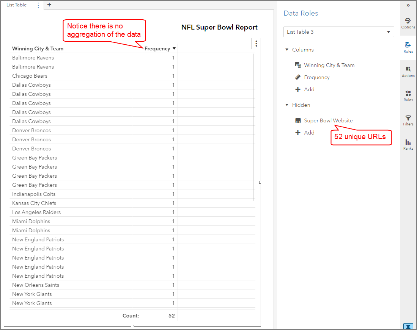Open the Rules pane icon
Screen dimensions: 417x330
408,96
